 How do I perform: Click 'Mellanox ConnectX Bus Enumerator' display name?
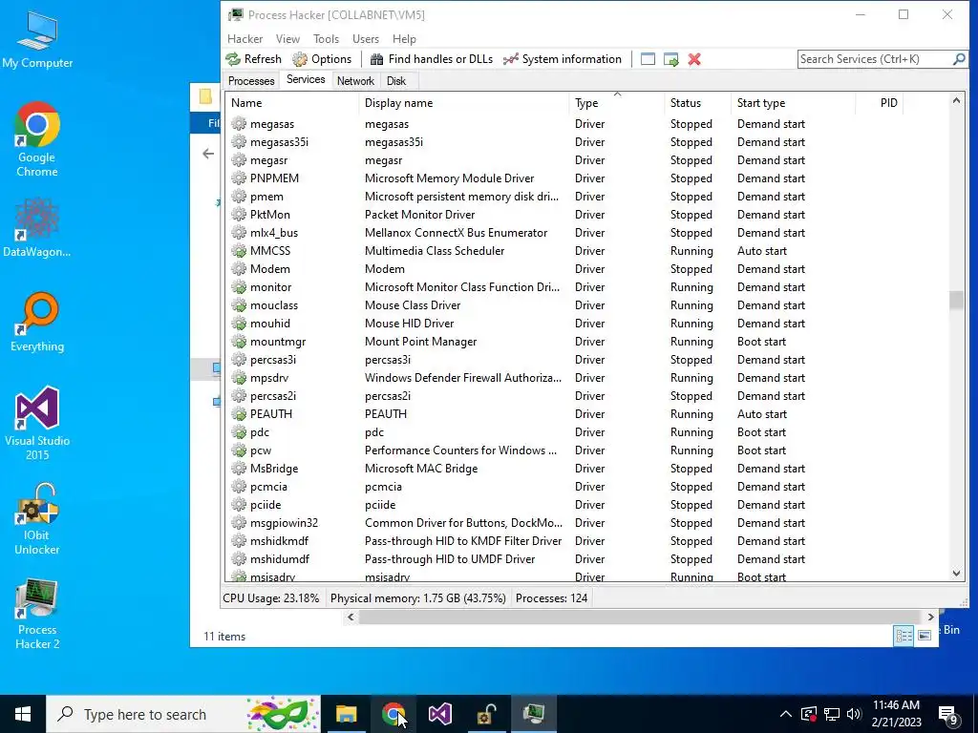(x=456, y=233)
